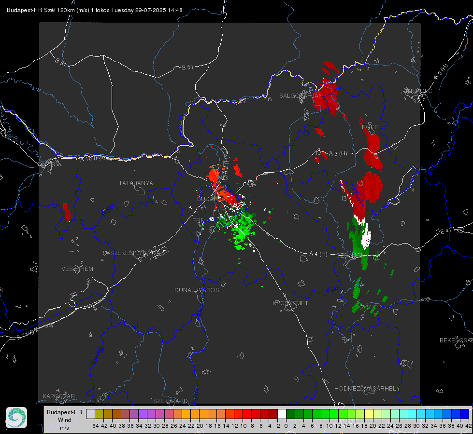Pick the dark green swatch between 0 and 2
This screenshot has width=473, height=434.
(290, 414)
